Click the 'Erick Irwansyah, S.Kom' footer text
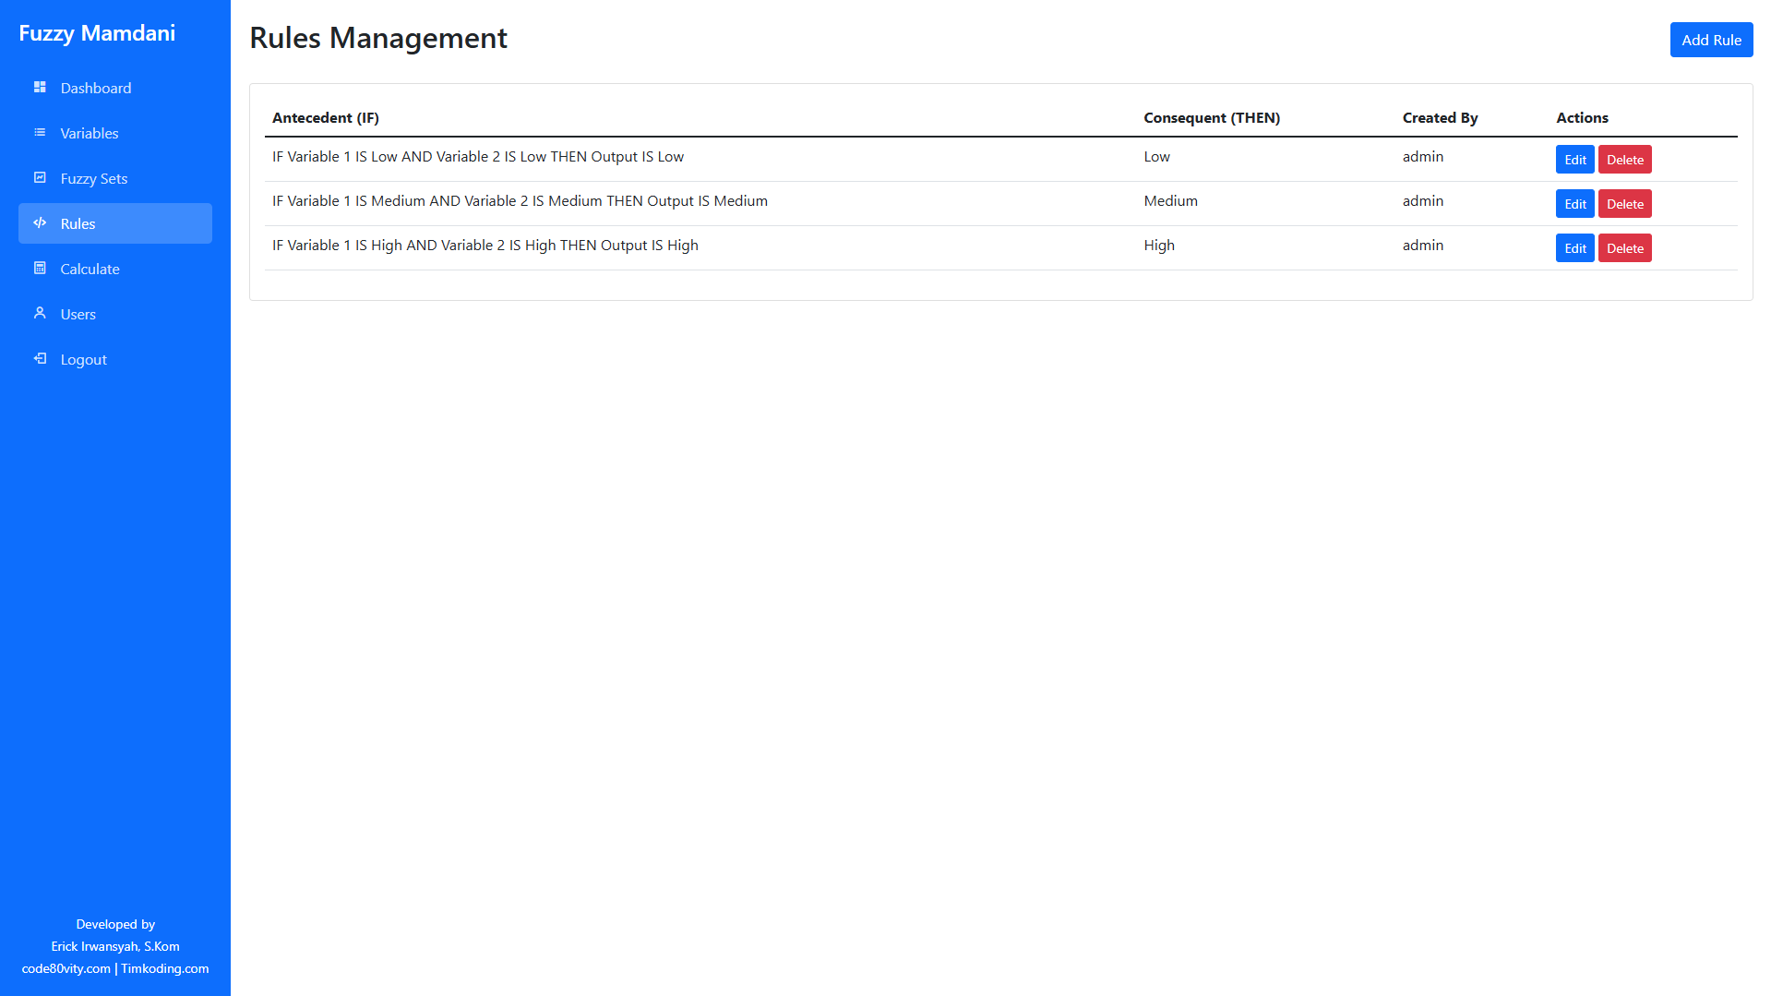1771x996 pixels. tap(115, 946)
